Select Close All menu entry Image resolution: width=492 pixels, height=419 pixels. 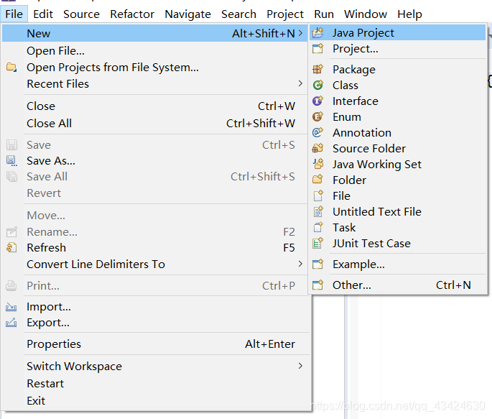[x=154, y=124]
